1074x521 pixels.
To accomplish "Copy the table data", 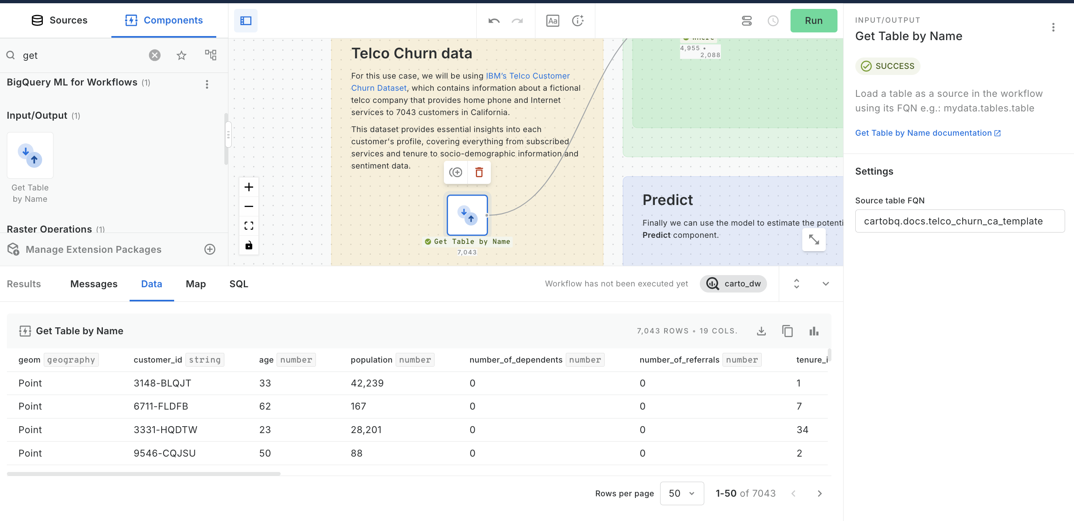I will [x=788, y=331].
